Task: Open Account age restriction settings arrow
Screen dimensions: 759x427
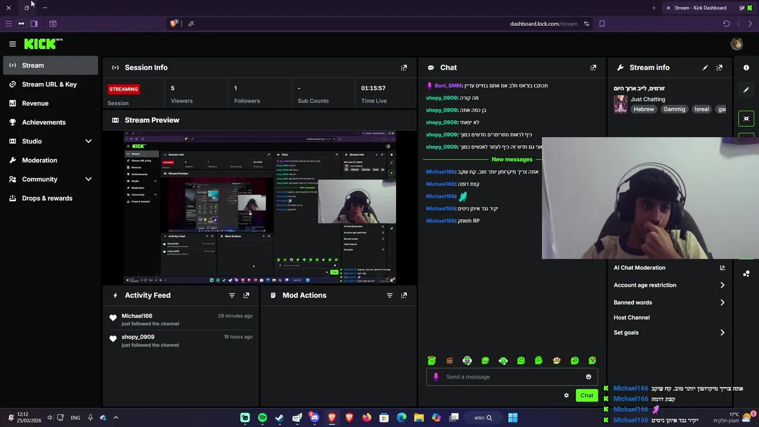Action: click(x=722, y=285)
